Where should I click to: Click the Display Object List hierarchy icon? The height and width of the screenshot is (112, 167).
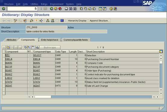click(48, 21)
